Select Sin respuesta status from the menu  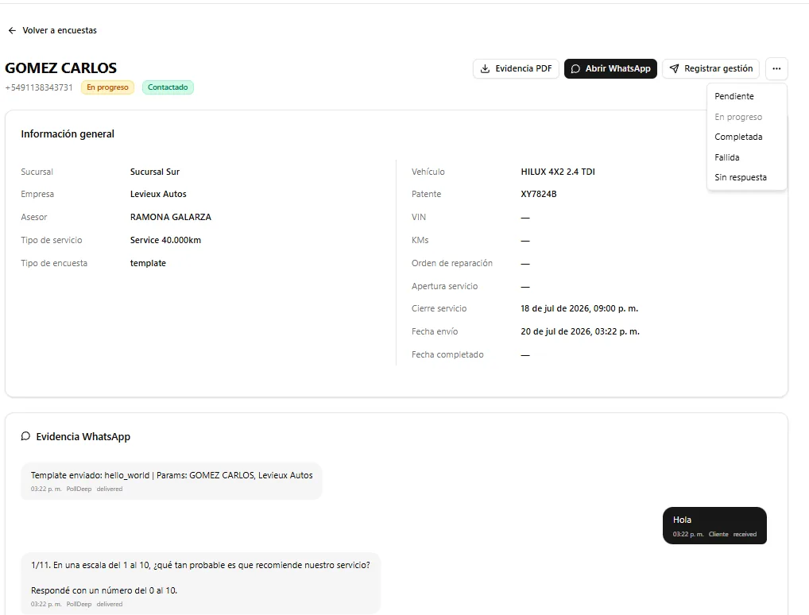click(x=746, y=177)
